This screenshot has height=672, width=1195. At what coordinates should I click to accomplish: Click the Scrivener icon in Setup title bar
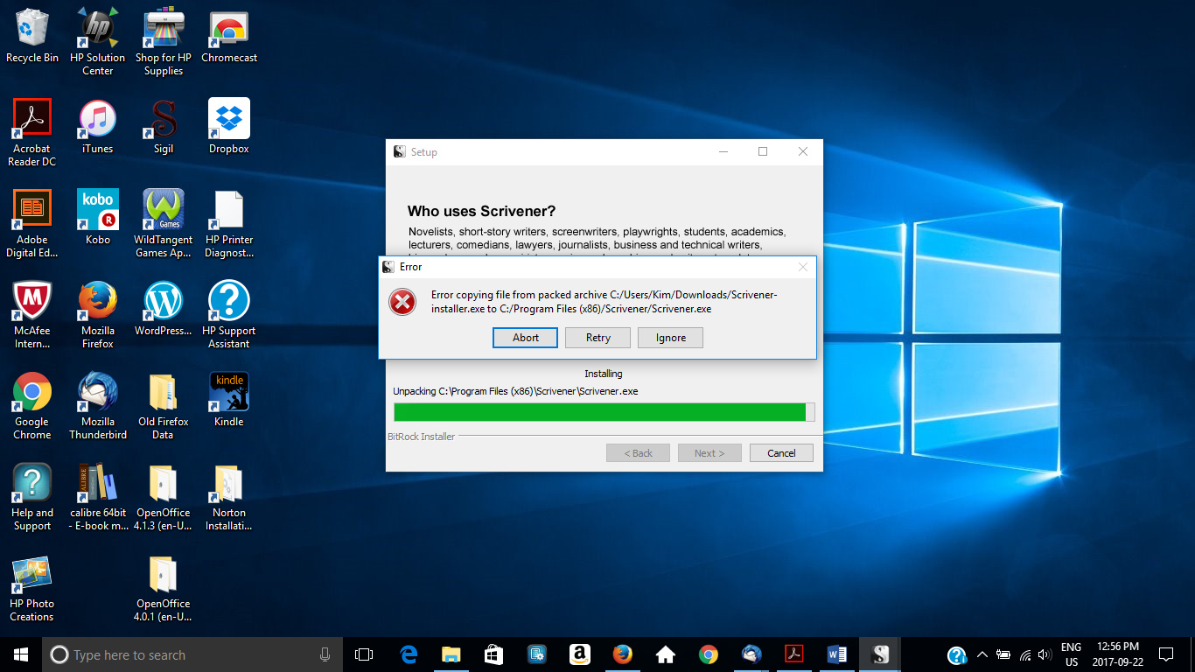[x=399, y=151]
